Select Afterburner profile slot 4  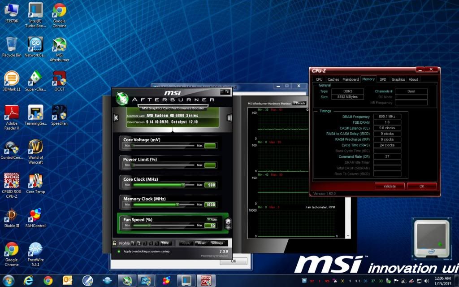(151, 243)
